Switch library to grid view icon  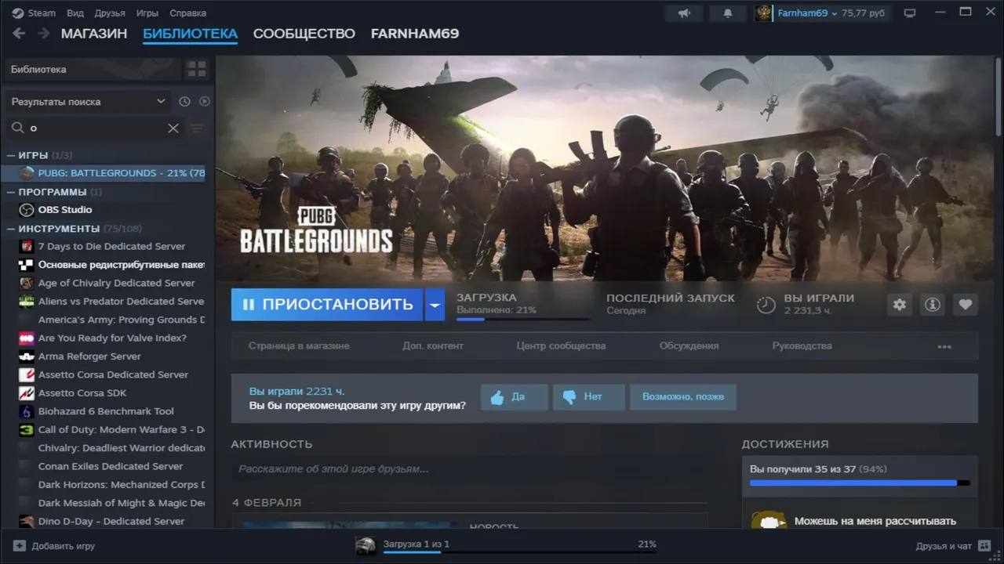point(196,69)
